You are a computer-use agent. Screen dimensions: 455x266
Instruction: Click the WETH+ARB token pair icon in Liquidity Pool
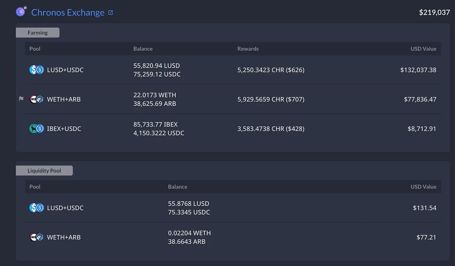click(36, 237)
